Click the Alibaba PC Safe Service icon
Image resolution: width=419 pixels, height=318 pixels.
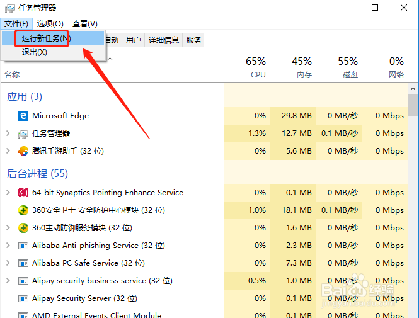coord(23,263)
